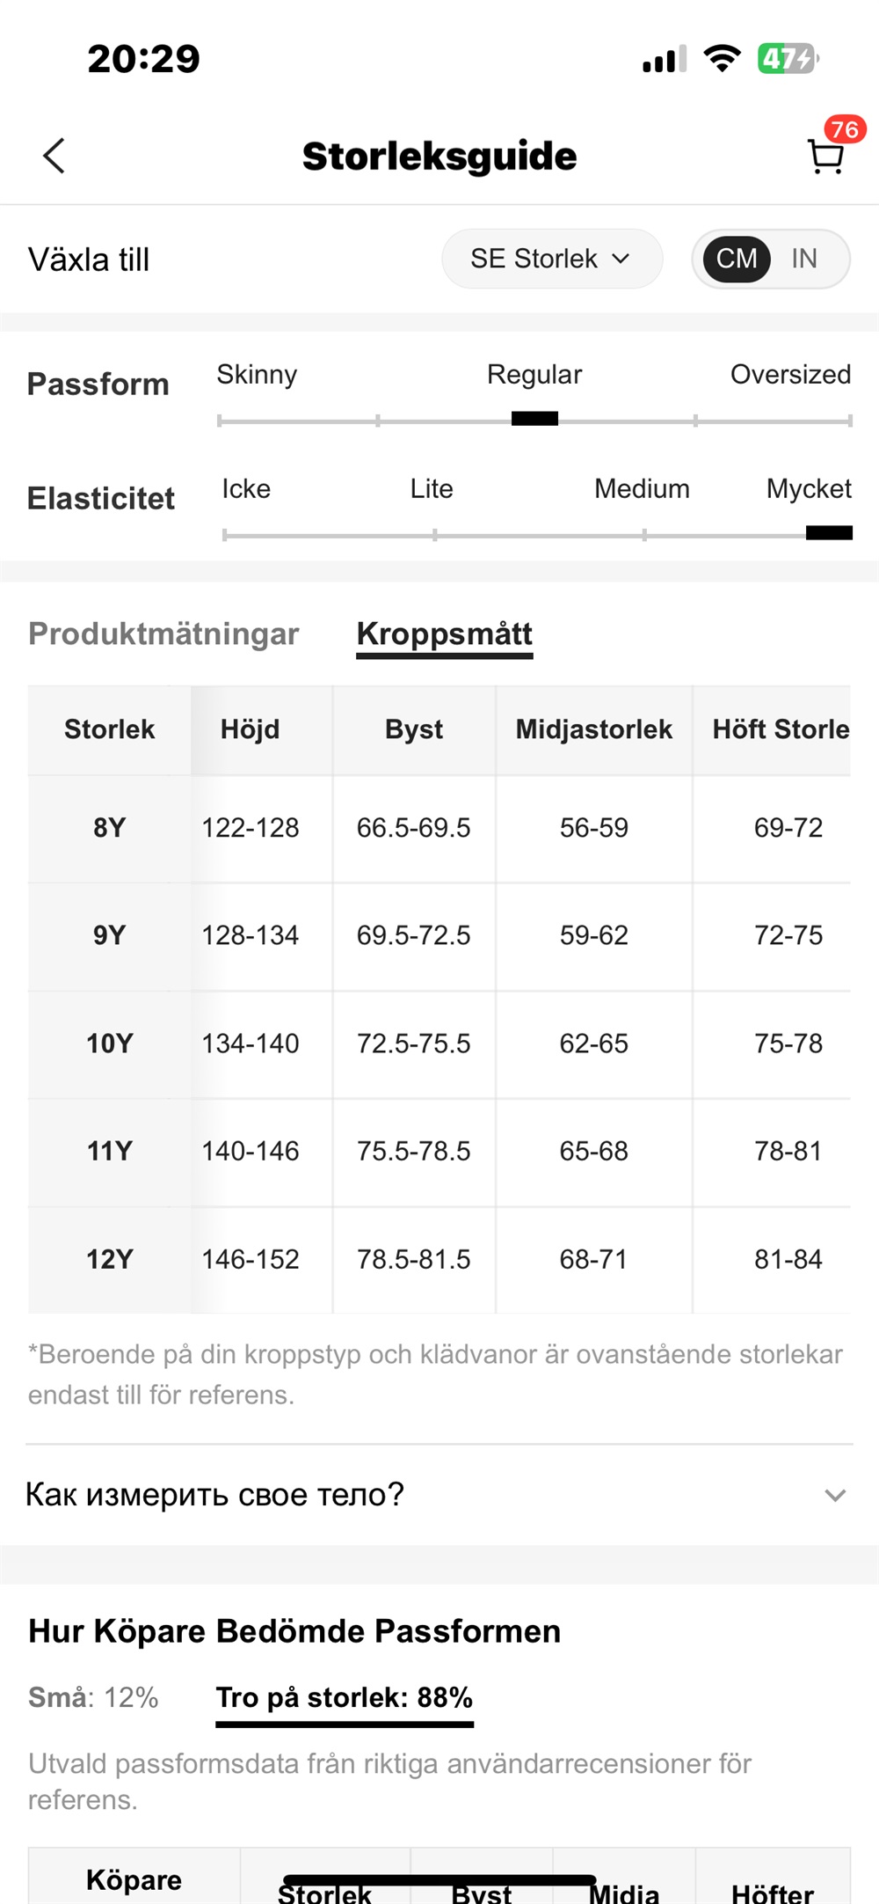Select Tro på storlek 88% filter
The image size is (879, 1904).
345,1696
